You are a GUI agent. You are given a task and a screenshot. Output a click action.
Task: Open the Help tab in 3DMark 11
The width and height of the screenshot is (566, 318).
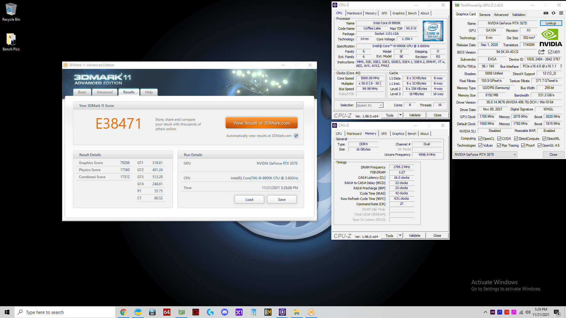[x=149, y=92]
